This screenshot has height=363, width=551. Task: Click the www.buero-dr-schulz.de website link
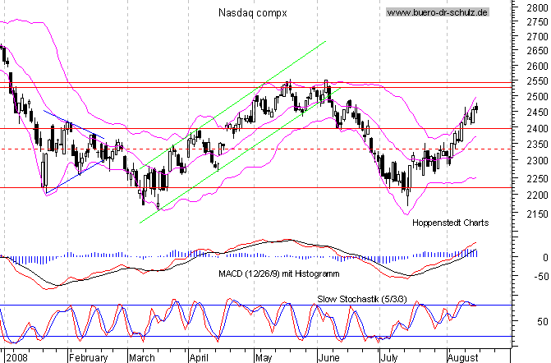point(437,12)
